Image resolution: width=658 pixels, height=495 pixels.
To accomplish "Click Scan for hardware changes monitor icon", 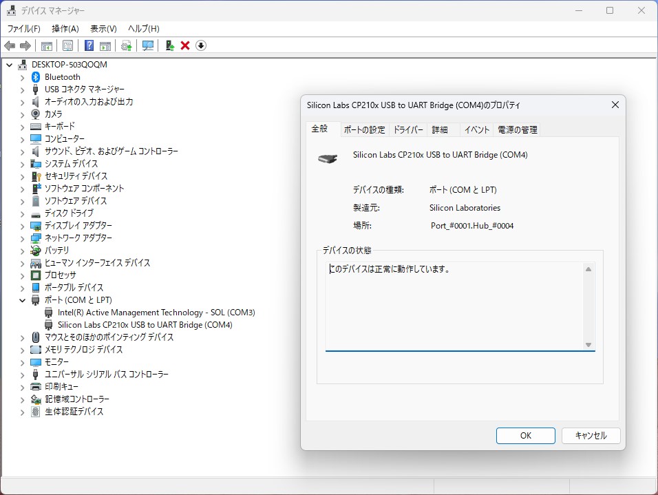I will click(x=148, y=45).
